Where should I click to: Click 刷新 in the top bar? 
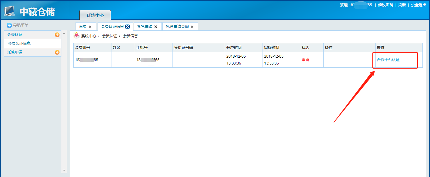pyautogui.click(x=402, y=5)
